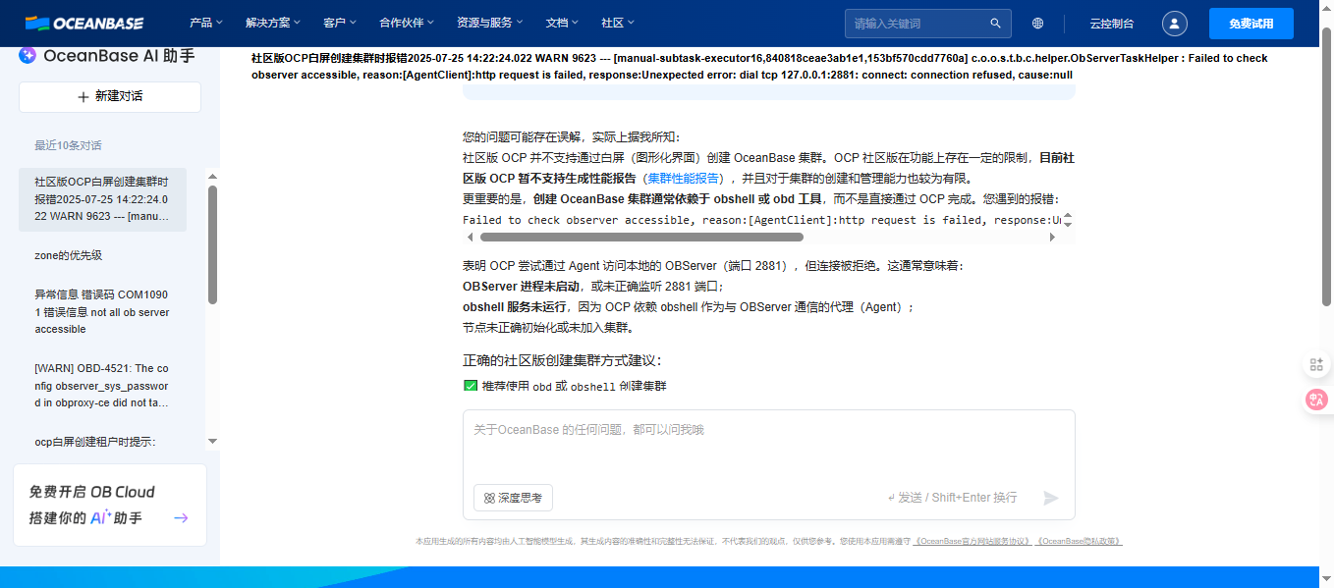Open the [WARN] OBD-4521 conversation

point(102,386)
